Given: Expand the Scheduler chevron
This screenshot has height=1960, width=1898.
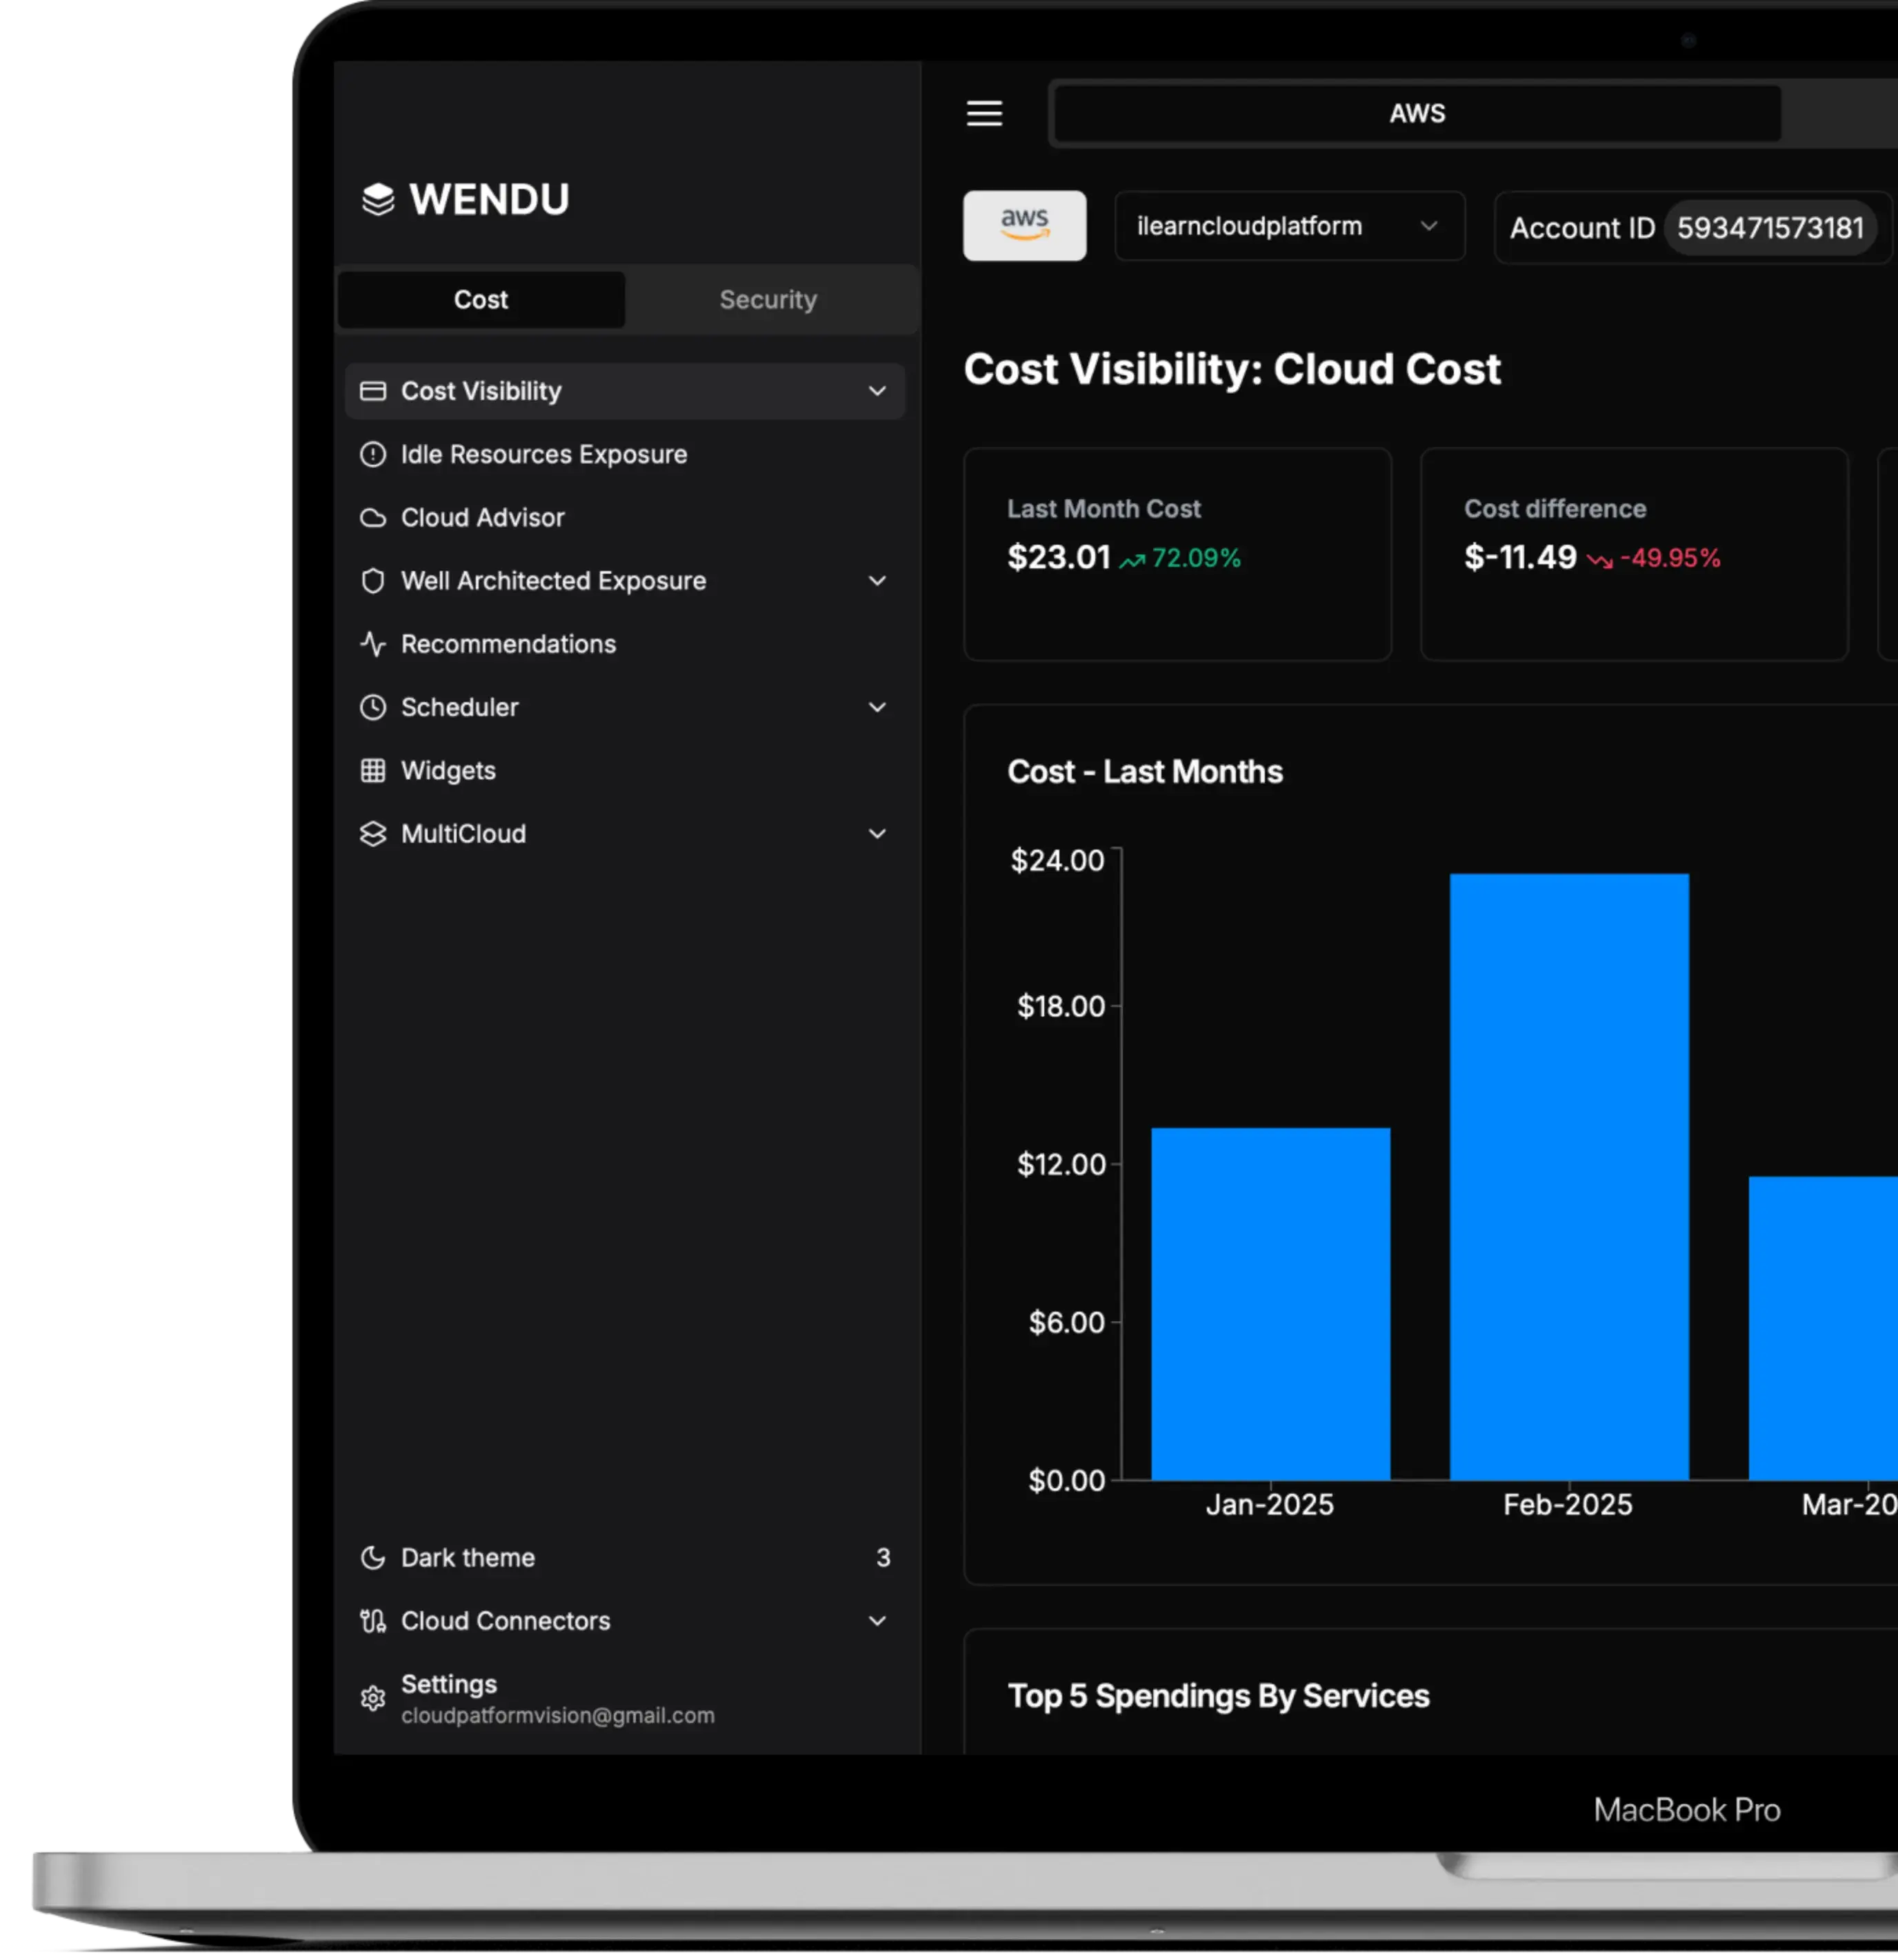Looking at the screenshot, I should 877,707.
